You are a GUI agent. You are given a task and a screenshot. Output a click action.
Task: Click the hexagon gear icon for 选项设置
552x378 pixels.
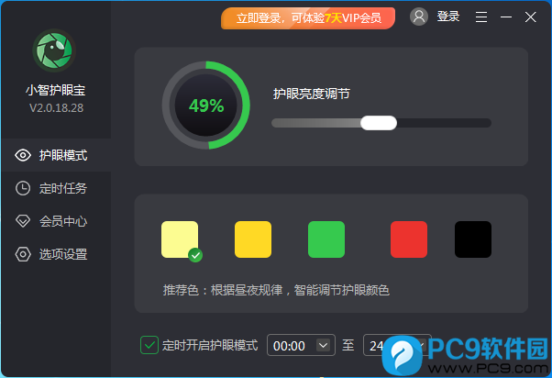(23, 254)
